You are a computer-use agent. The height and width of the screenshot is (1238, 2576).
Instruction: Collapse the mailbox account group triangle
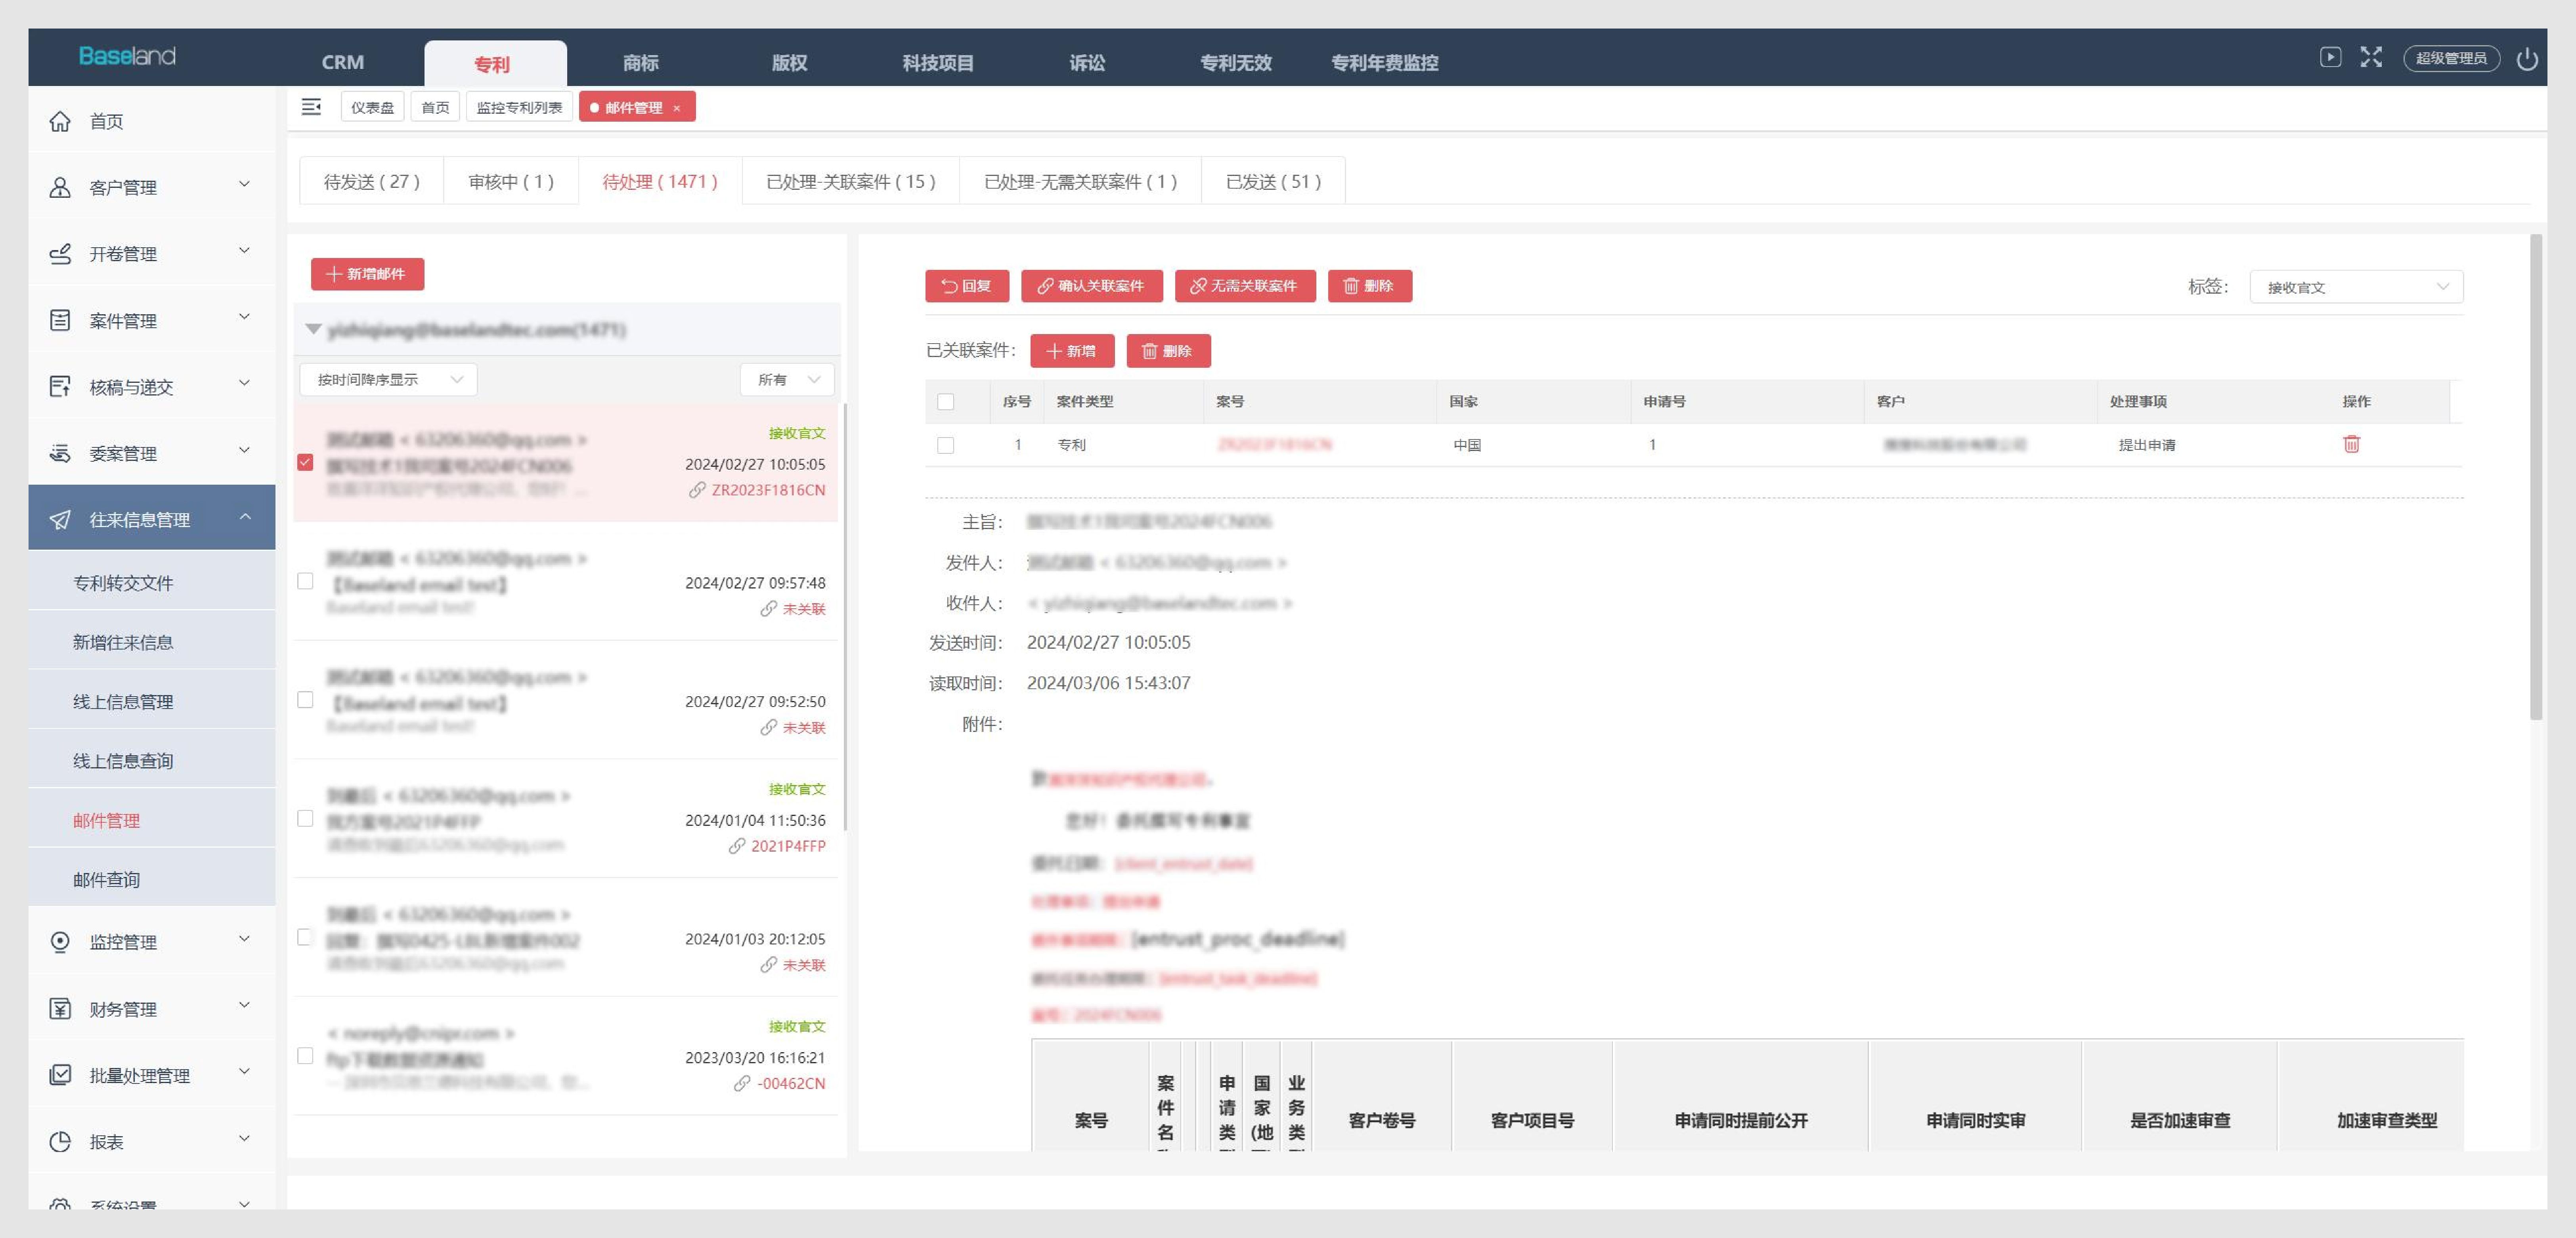(313, 329)
